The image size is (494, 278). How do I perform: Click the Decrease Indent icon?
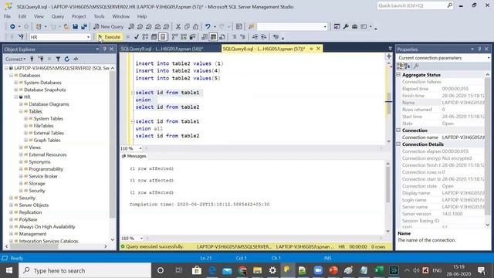255,37
